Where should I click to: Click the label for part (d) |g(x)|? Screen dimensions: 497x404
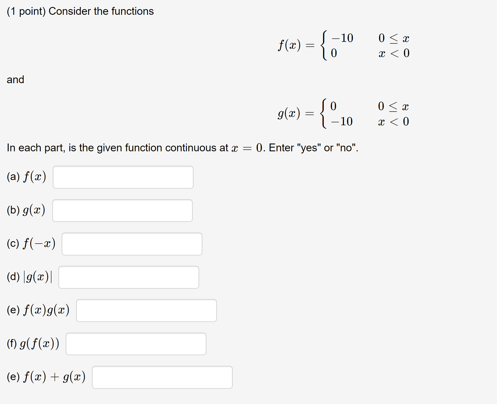(29, 277)
